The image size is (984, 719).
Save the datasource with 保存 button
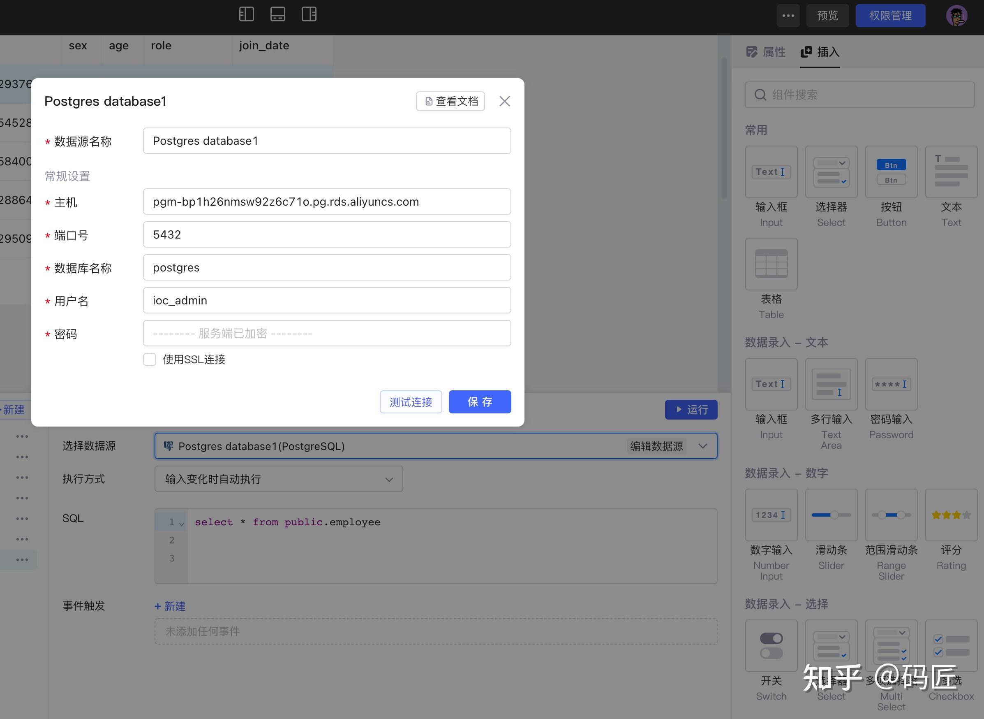click(x=480, y=402)
